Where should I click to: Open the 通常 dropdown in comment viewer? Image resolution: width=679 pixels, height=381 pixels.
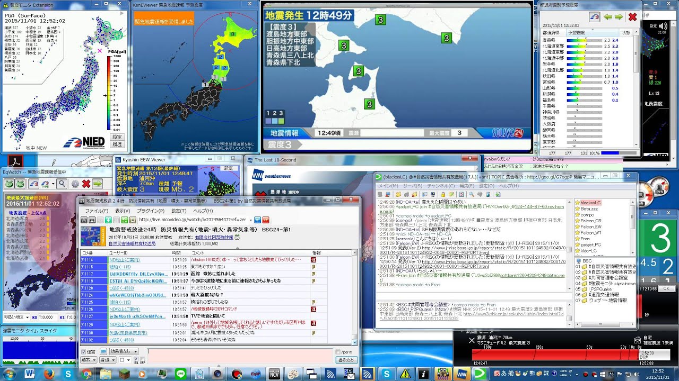[x=89, y=360]
